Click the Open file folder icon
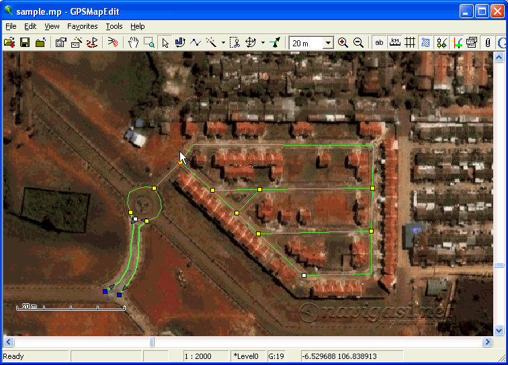 coord(9,42)
